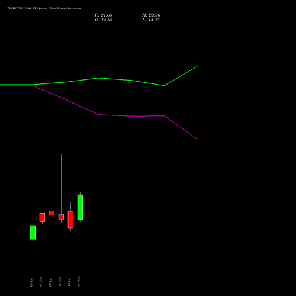The width and height of the screenshot is (296, 296).
Task: Click the 12 Jan date label
Action: point(60,282)
